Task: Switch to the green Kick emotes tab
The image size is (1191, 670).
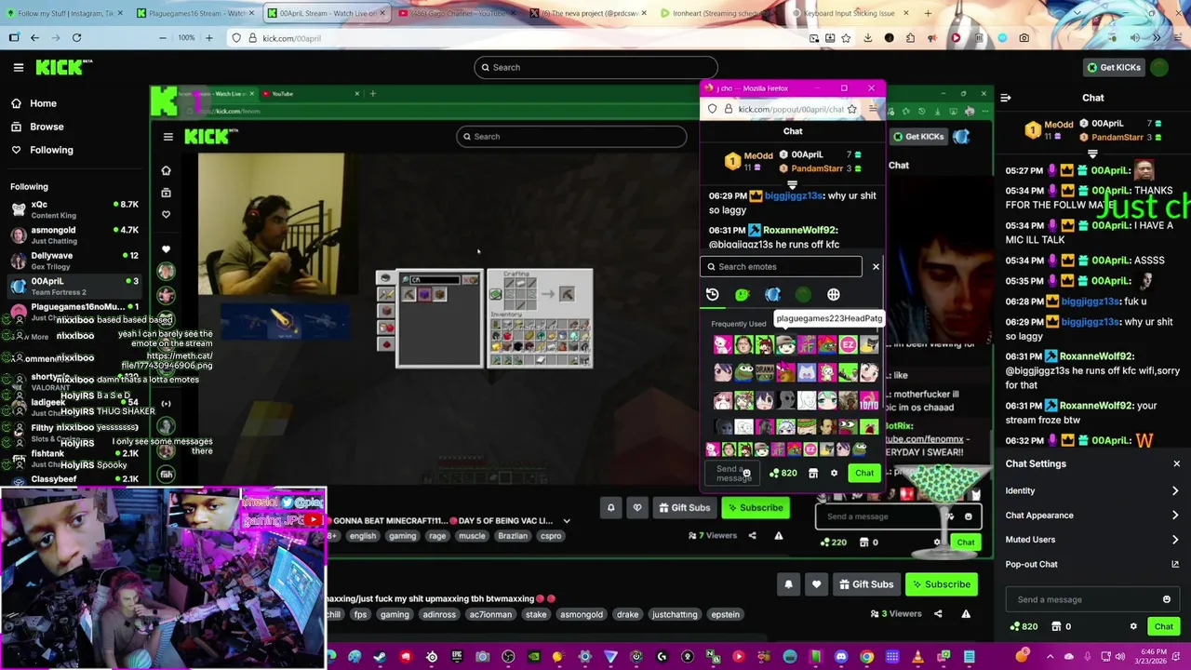Action: [743, 295]
